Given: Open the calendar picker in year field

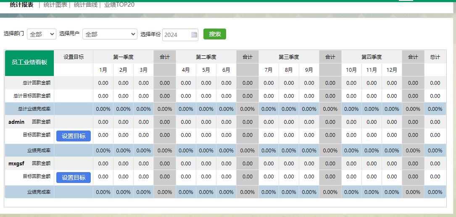Looking at the screenshot, I should click(x=194, y=35).
